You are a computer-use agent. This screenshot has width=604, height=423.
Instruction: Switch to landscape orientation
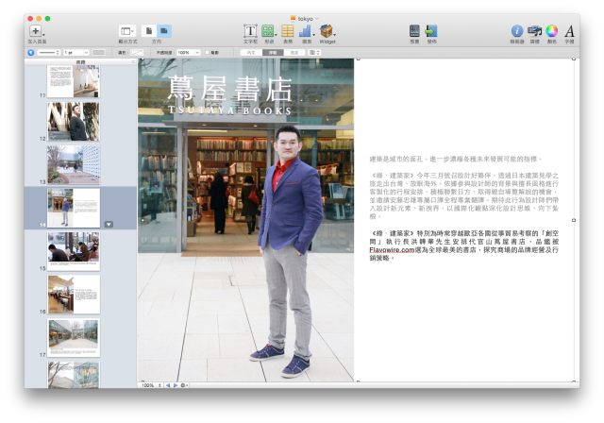tap(164, 31)
